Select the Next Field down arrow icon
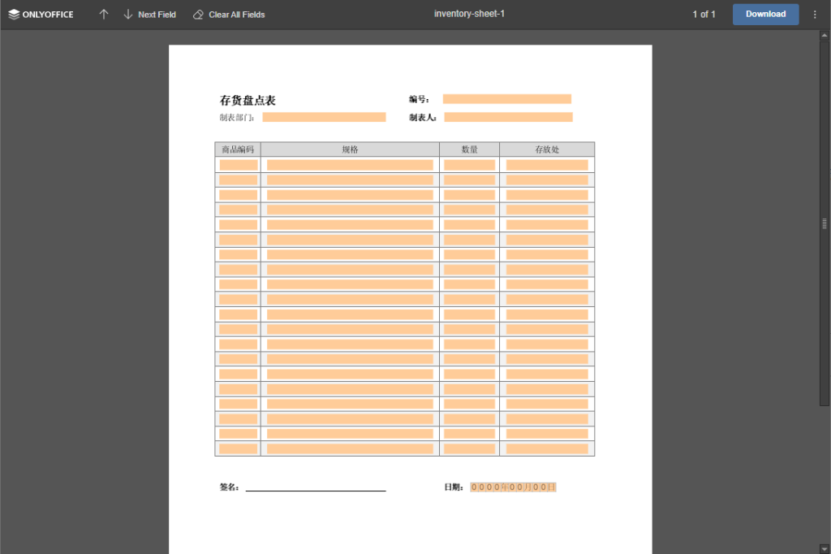The image size is (831, 554). coord(127,14)
